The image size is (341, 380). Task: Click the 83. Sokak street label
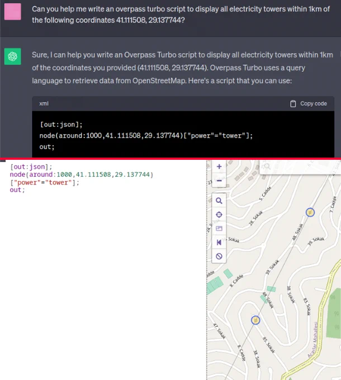(307, 307)
